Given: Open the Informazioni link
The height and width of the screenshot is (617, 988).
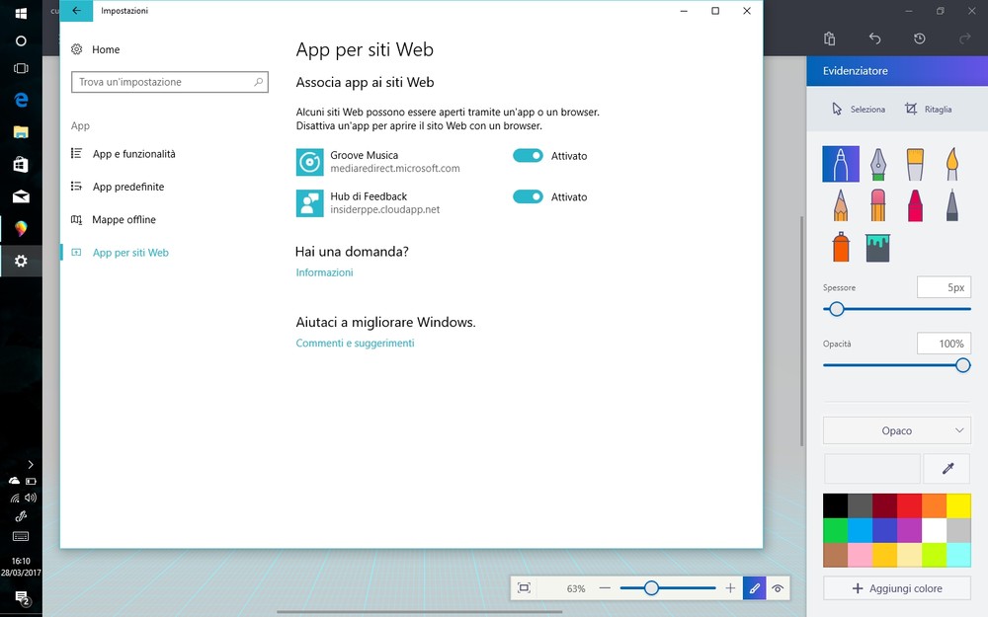Looking at the screenshot, I should click(324, 272).
